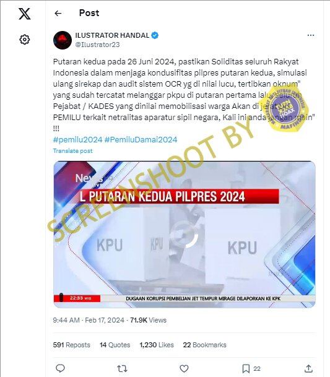Click the repost arrows icon
This screenshot has width=330, height=377.
coord(122,368)
